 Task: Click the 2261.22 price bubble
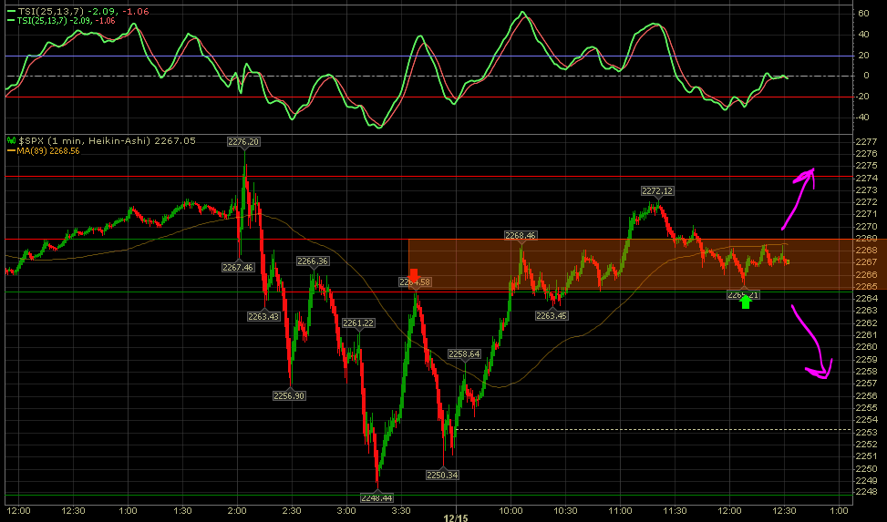(x=358, y=322)
